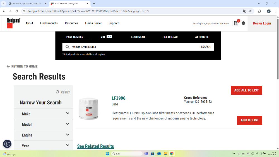Click the translate page icon
This screenshot has height=157, width=279.
click(x=244, y=11)
